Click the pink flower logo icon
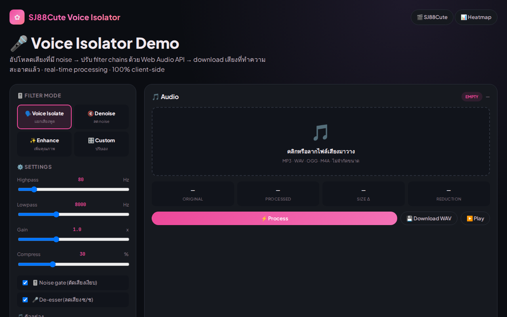Viewport: 507px width, 317px height. [17, 17]
